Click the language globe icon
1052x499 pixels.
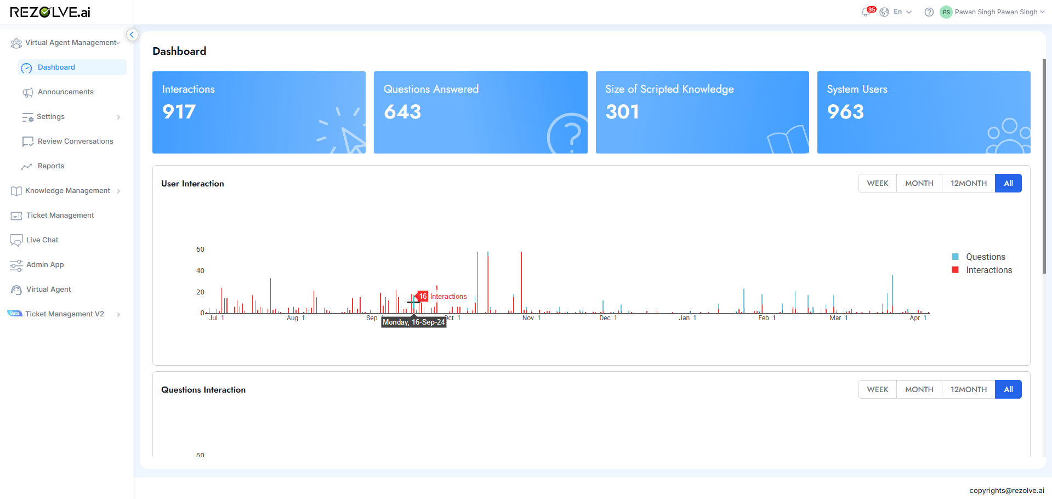(x=884, y=12)
